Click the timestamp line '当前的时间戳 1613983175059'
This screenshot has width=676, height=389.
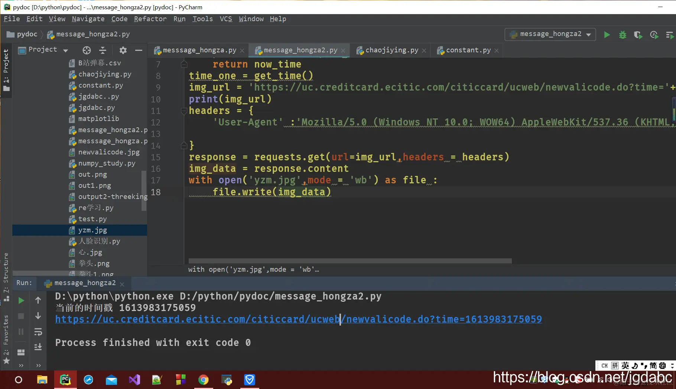pos(126,308)
